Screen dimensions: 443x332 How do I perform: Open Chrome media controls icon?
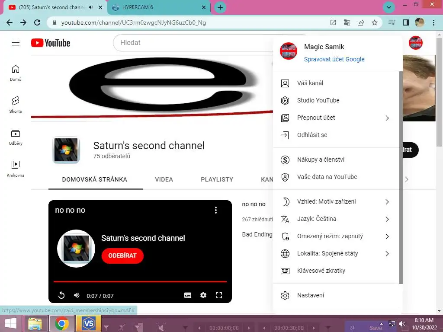pos(392,22)
